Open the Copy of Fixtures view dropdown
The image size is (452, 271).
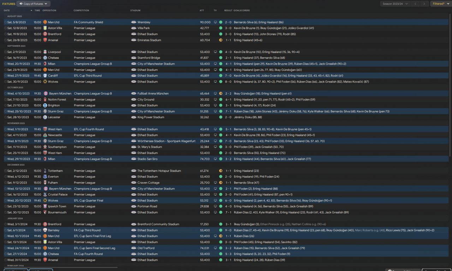34,4
